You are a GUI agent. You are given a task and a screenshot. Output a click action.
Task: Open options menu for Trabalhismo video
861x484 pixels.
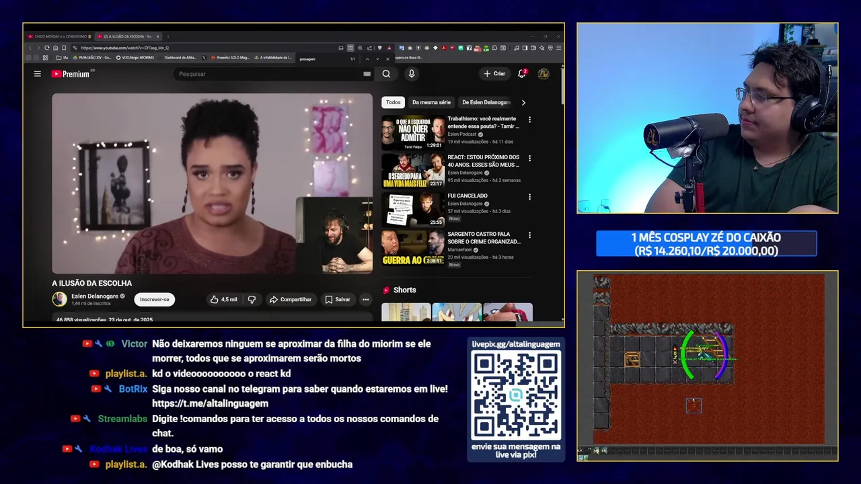[x=529, y=120]
